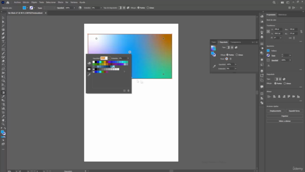Image resolution: width=305 pixels, height=172 pixels.
Task: Expand Opacidad arrow in Apariencia section
Action: tap(290, 60)
